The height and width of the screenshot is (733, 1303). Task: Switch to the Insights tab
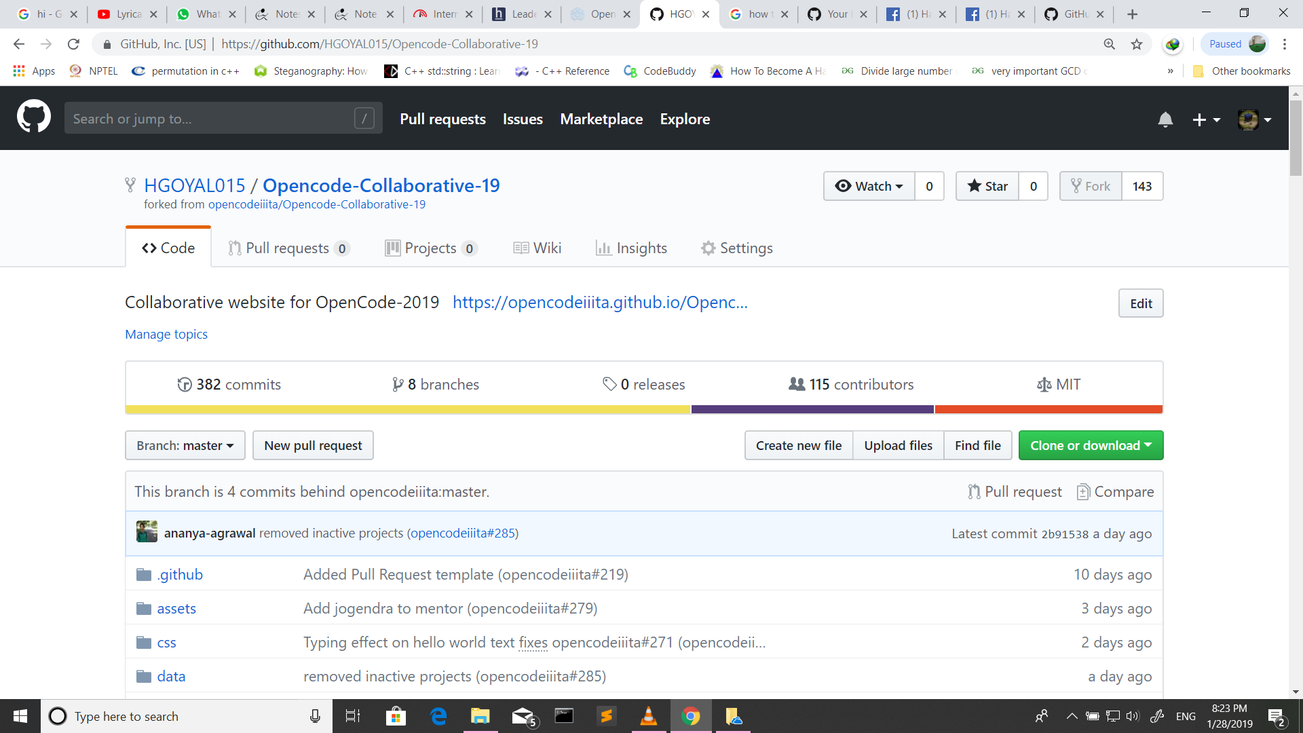pos(631,248)
